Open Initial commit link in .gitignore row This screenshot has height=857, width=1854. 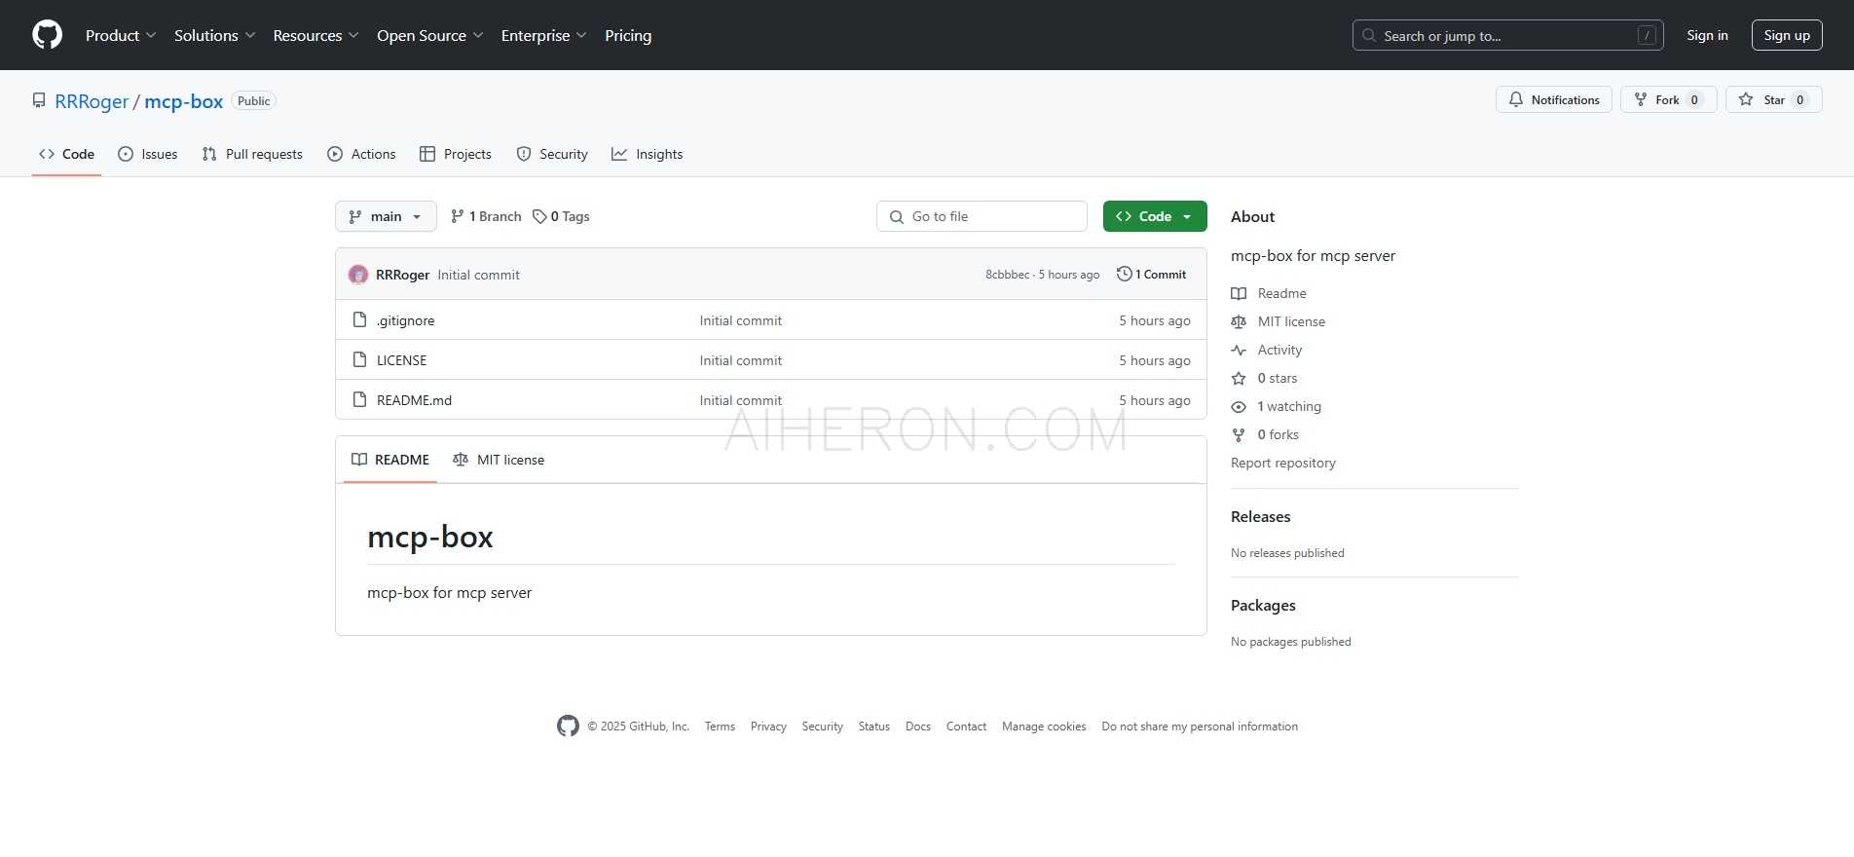pos(740,320)
